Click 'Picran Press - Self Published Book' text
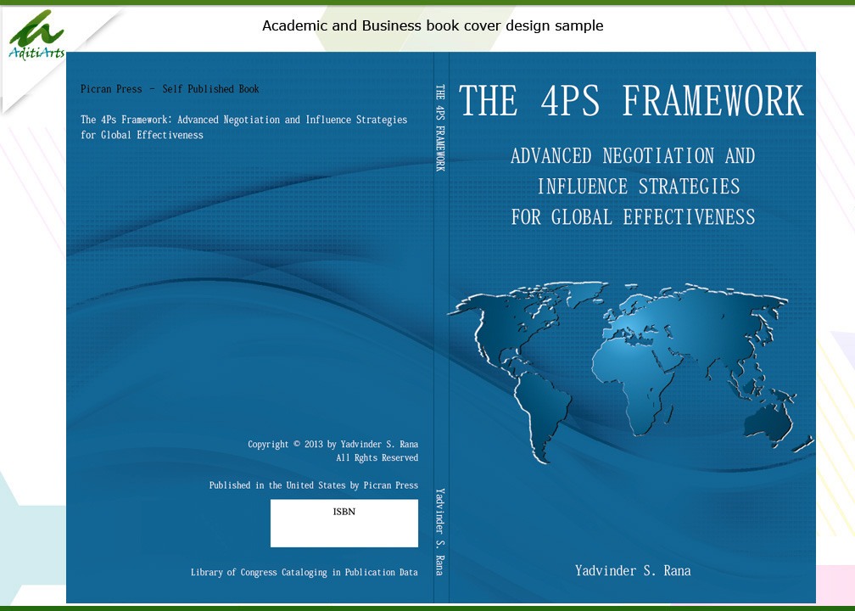 pyautogui.click(x=170, y=89)
